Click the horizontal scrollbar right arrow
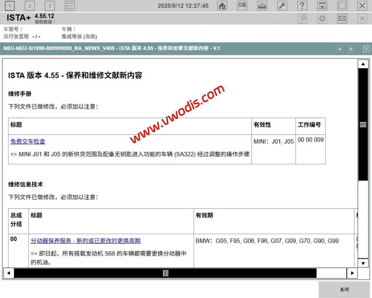372x298 pixels. coord(352,273)
